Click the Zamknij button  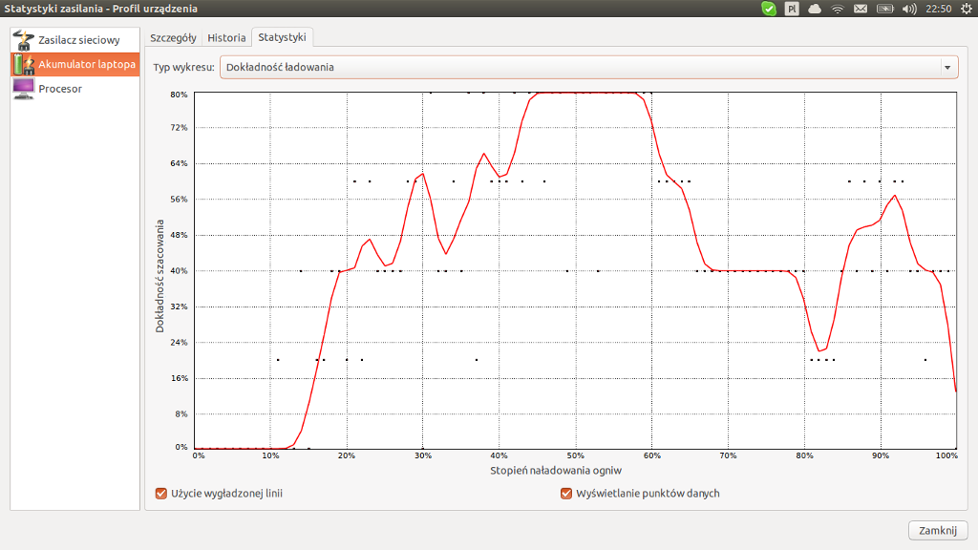click(x=938, y=530)
